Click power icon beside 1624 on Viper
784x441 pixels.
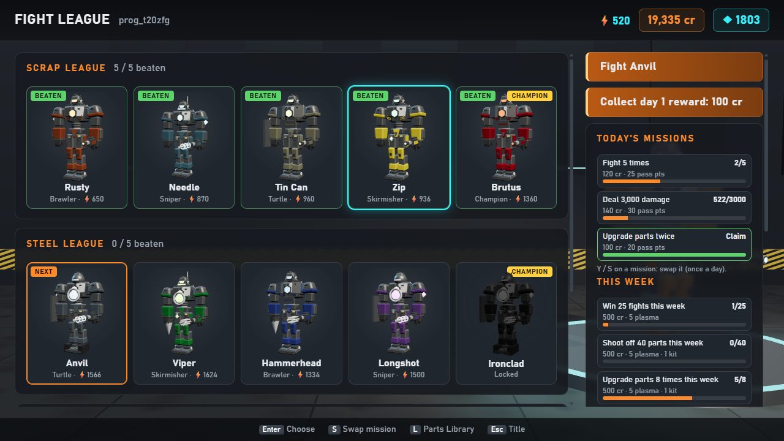[x=198, y=375]
